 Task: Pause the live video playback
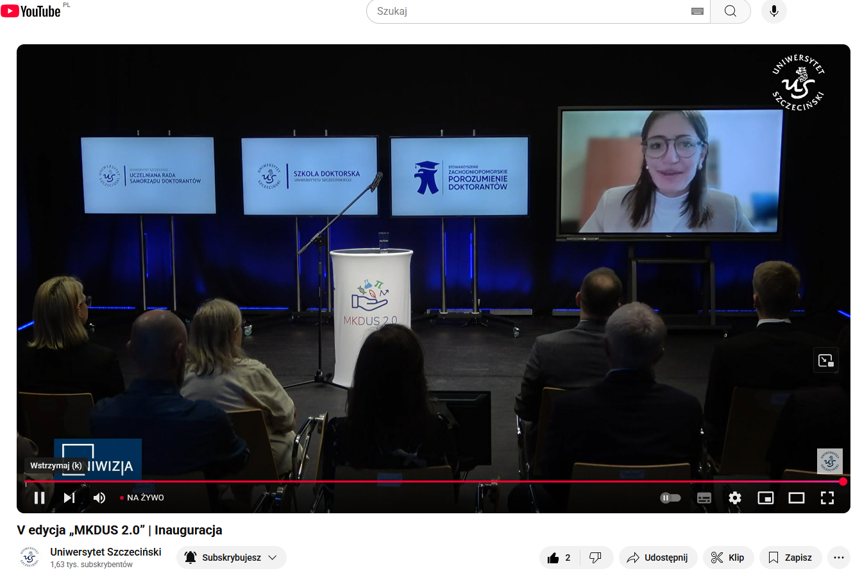(39, 498)
